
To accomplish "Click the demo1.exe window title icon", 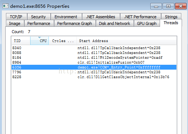I will (6, 6).
